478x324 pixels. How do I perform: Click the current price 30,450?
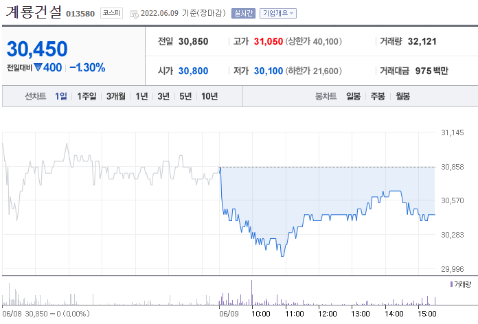(x=37, y=49)
